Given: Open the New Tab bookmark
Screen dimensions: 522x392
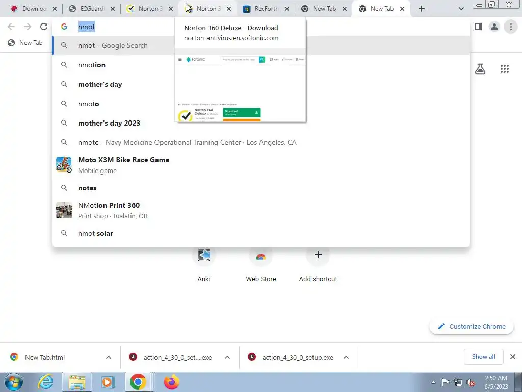Looking at the screenshot, I should click(25, 43).
